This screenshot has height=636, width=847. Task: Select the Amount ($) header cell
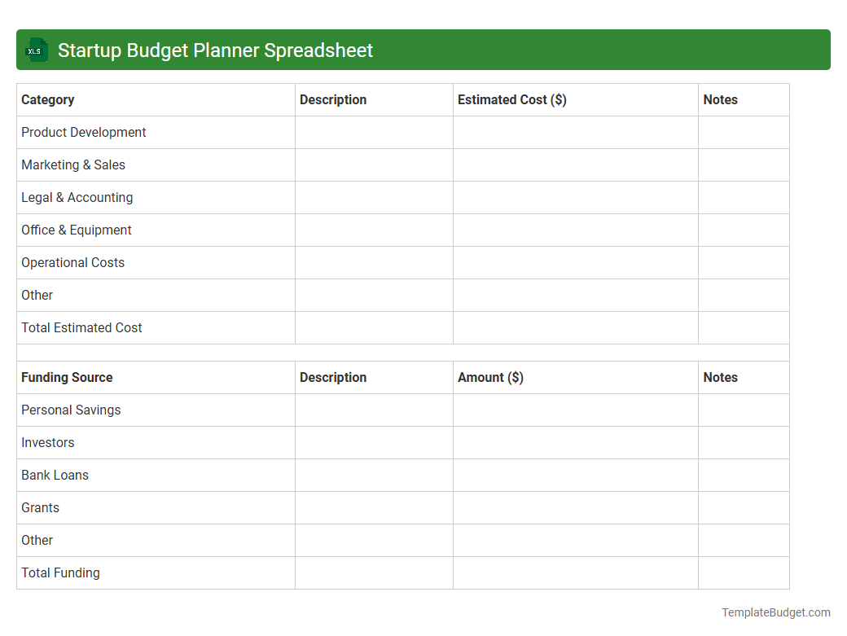(x=490, y=377)
